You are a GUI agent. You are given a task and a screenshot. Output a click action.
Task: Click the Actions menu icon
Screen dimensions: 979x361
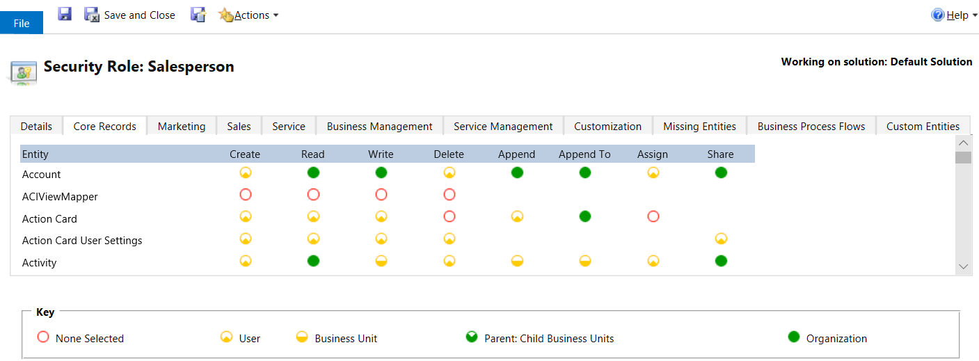pyautogui.click(x=225, y=15)
